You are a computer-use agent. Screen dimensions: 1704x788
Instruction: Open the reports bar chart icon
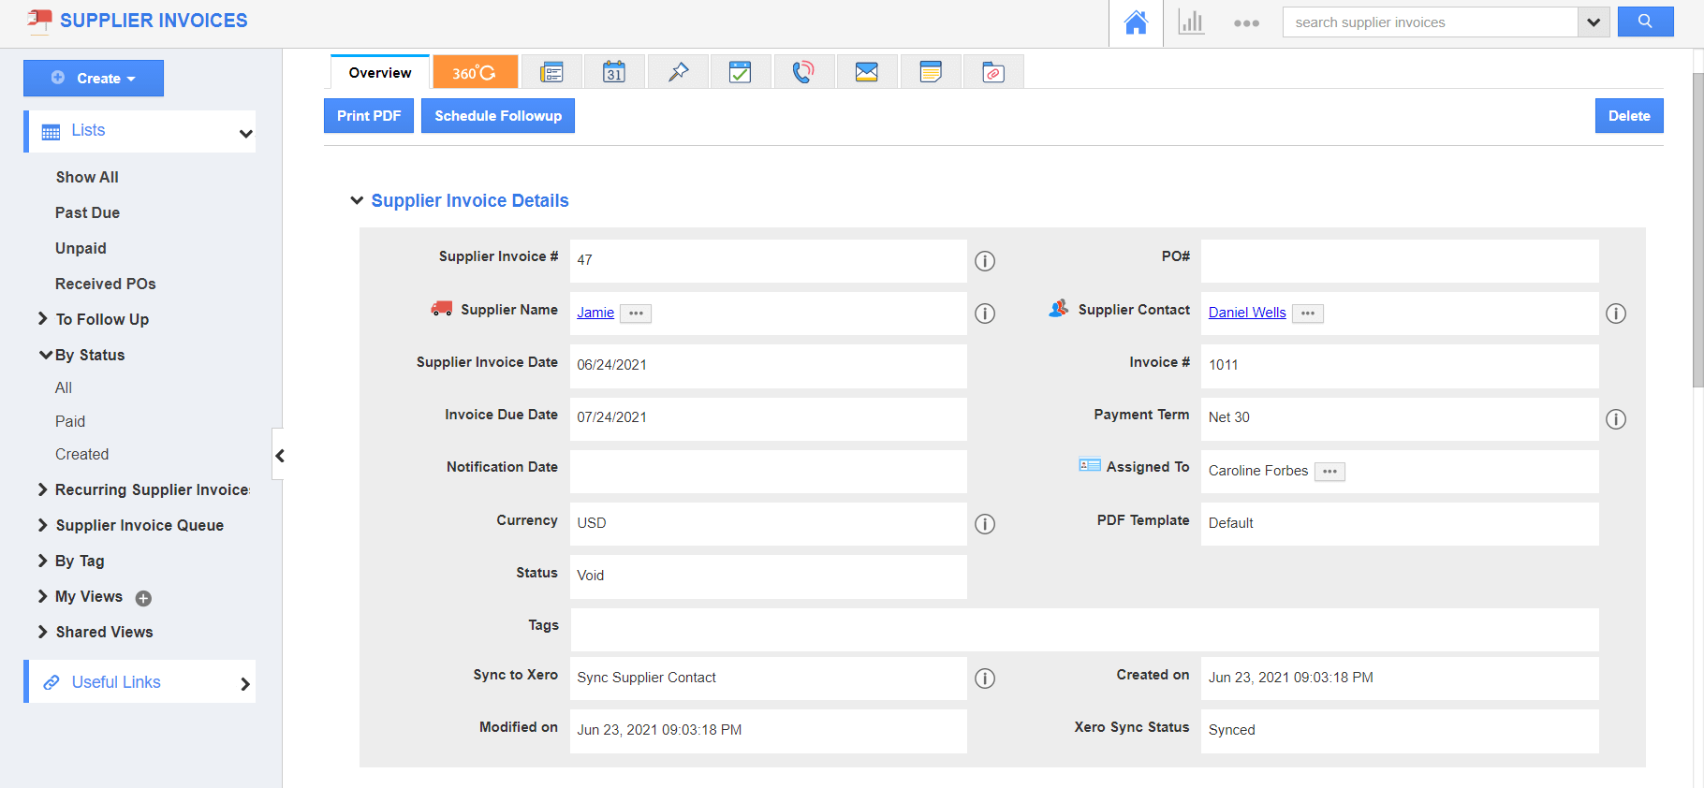1191,22
